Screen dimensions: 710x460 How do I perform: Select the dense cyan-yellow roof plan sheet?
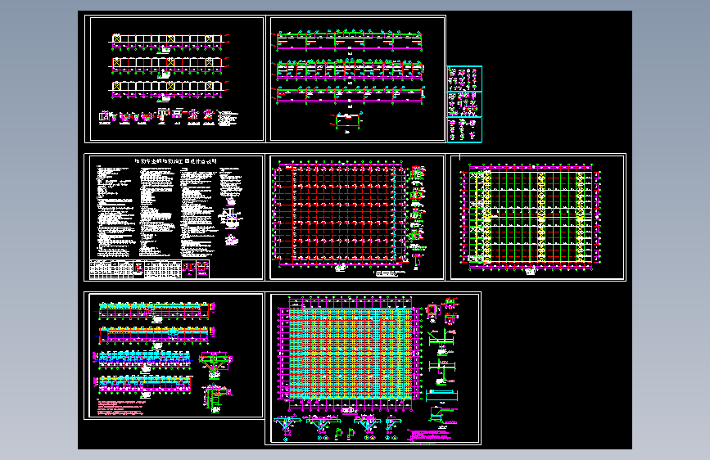(x=373, y=368)
